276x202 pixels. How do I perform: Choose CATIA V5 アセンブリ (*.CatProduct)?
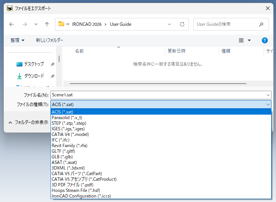(x=161, y=179)
